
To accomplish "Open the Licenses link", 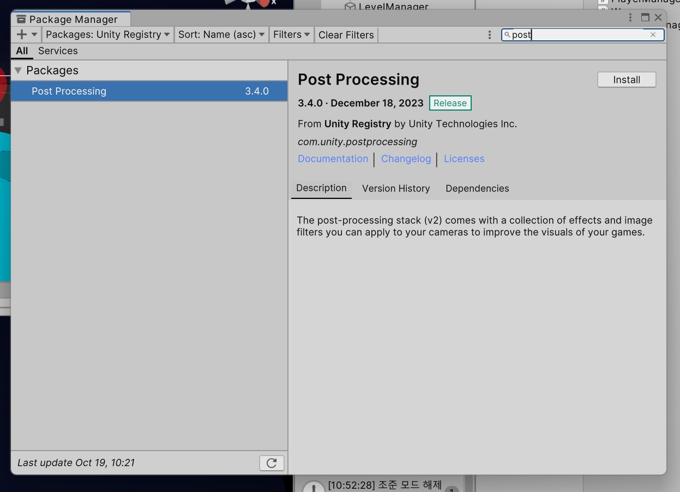I will pyautogui.click(x=464, y=159).
